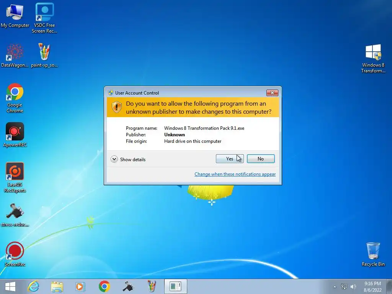The height and width of the screenshot is (294, 392).
Task: Open Change when these notifications appear link
Action: [x=235, y=174]
